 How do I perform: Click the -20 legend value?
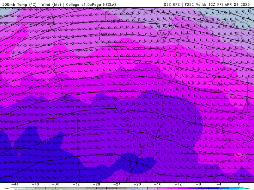[x=137, y=184]
